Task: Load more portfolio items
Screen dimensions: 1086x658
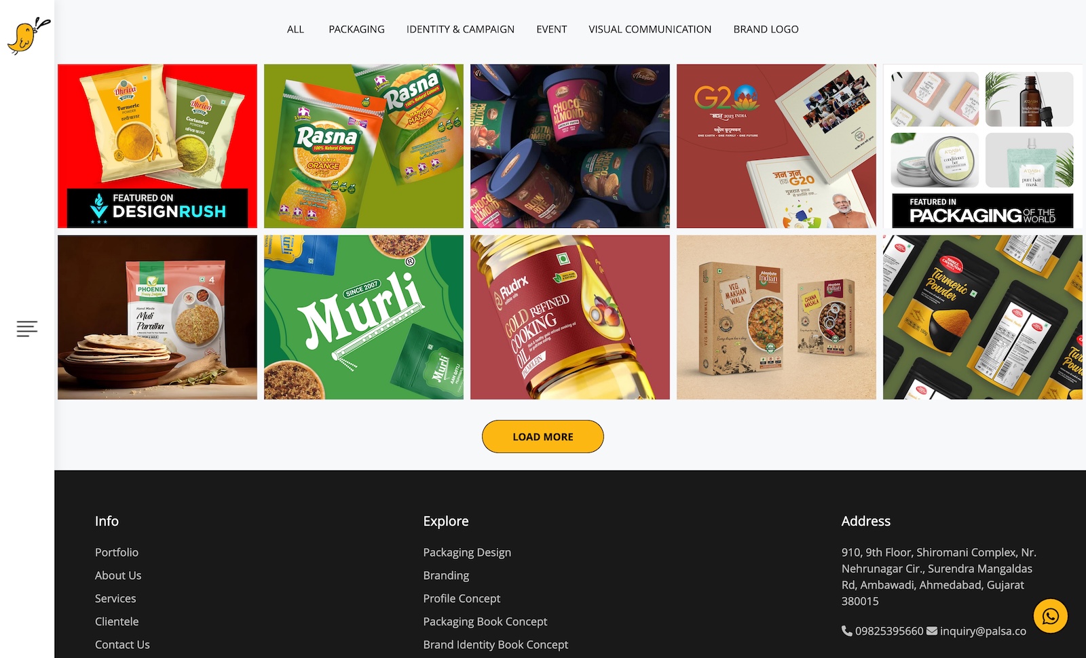Action: [x=543, y=437]
